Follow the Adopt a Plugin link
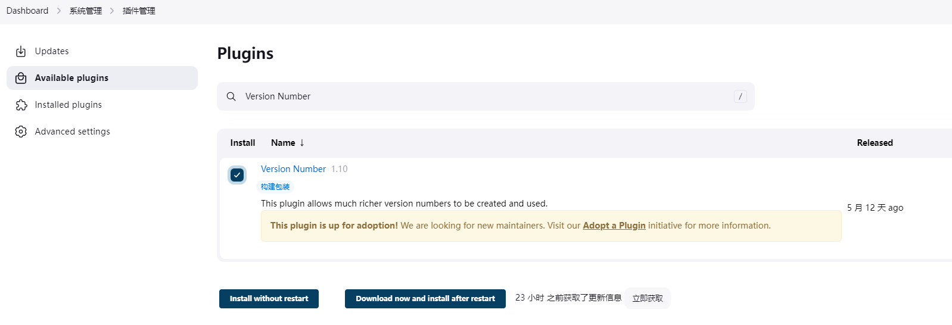 point(614,226)
